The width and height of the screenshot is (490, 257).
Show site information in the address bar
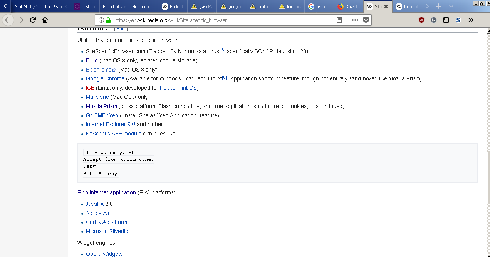click(101, 20)
